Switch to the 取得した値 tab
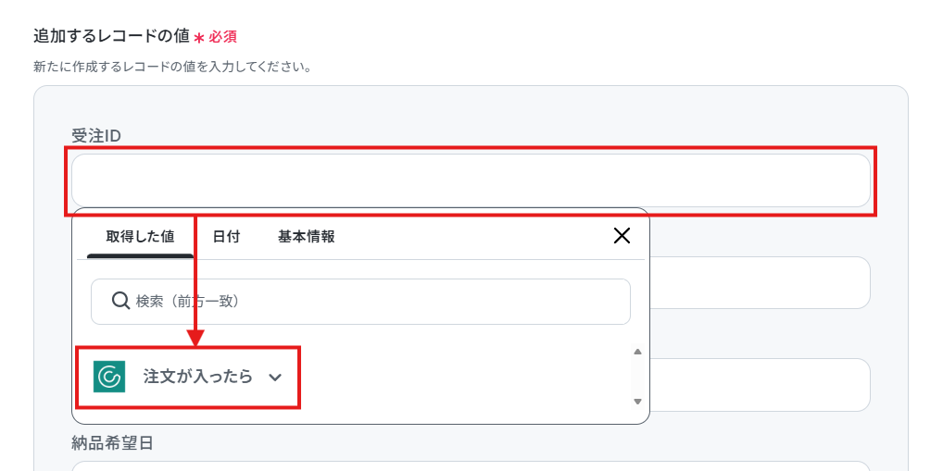 click(x=140, y=237)
